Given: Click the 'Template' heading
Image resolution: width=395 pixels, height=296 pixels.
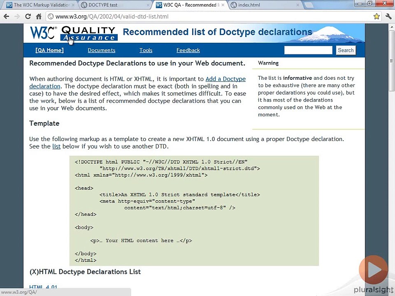Looking at the screenshot, I should pos(44,123).
